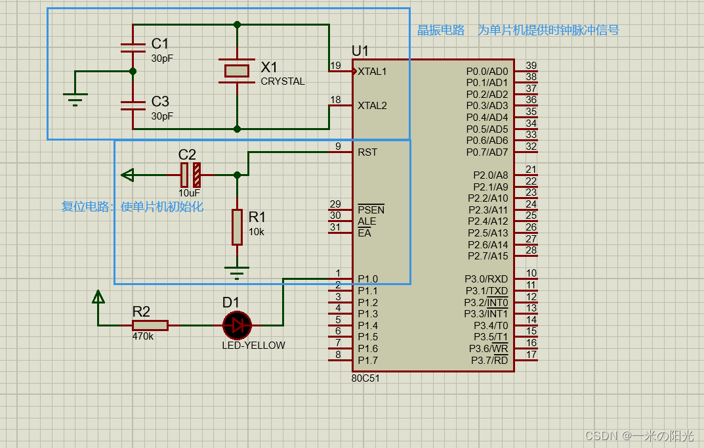Click the P3.4/T0 pin label
The height and width of the screenshot is (448, 704).
[x=491, y=325]
